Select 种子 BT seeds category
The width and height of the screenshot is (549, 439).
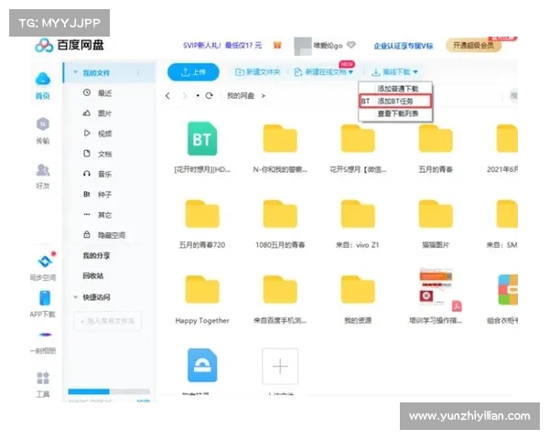click(97, 194)
